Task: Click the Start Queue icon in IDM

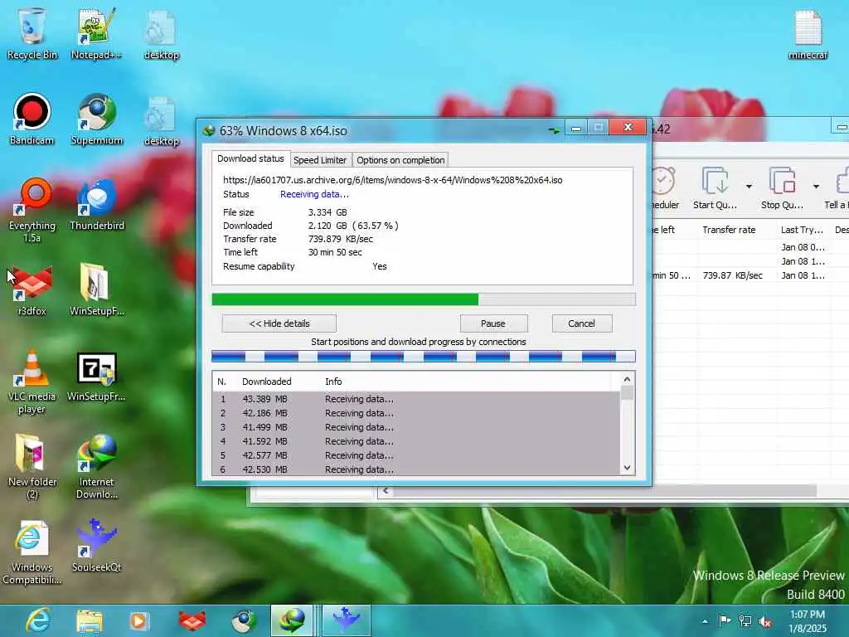Action: pos(715,188)
